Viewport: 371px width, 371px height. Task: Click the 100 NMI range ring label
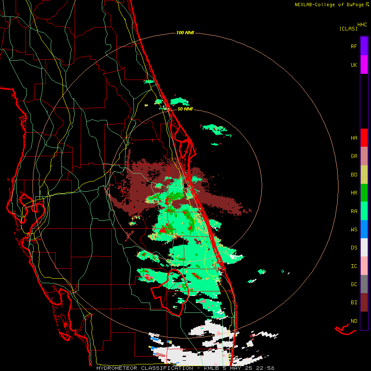(x=185, y=33)
